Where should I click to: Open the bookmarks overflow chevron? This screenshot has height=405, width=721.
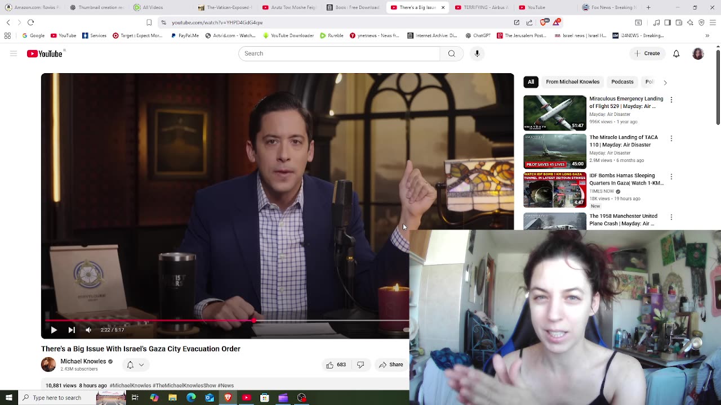pos(707,35)
